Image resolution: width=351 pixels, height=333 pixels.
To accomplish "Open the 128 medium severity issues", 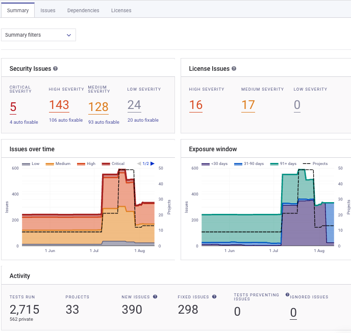I will pyautogui.click(x=98, y=107).
